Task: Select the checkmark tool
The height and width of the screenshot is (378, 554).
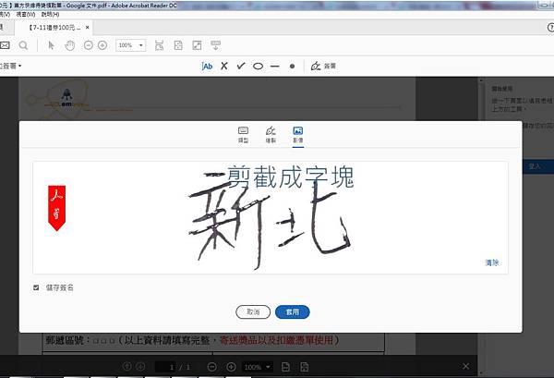Action: click(x=241, y=67)
